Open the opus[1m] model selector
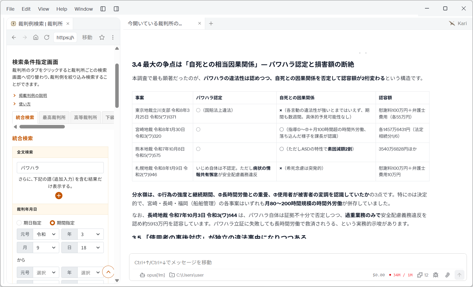This screenshot has width=473, height=287. pyautogui.click(x=152, y=275)
